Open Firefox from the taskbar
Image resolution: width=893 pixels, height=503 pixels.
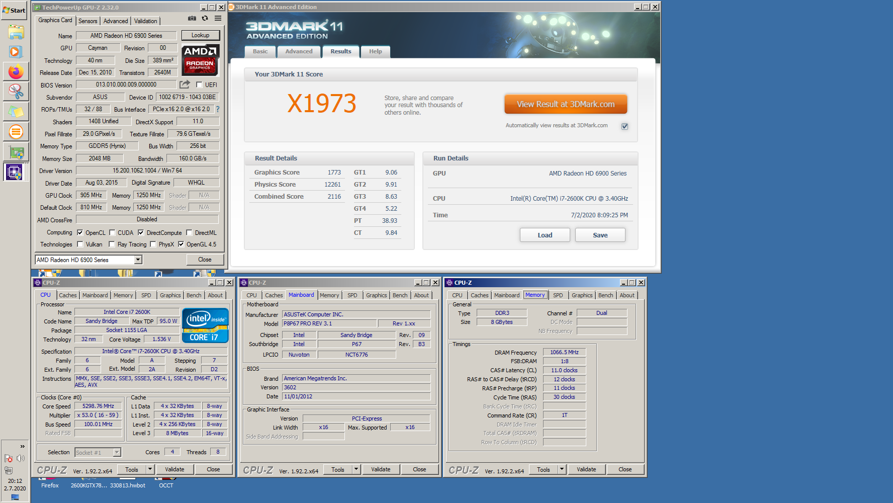[x=16, y=72]
